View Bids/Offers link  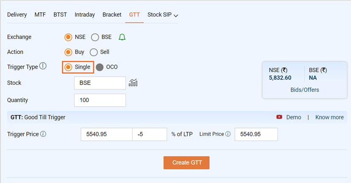pyautogui.click(x=304, y=90)
